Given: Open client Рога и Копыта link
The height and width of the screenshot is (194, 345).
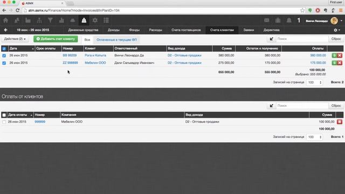Looking at the screenshot, I should click(x=95, y=56).
